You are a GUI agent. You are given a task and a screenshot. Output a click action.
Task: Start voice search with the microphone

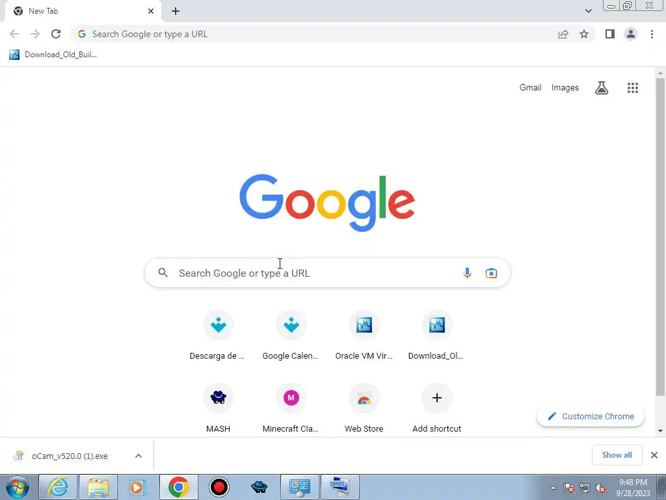pyautogui.click(x=467, y=273)
